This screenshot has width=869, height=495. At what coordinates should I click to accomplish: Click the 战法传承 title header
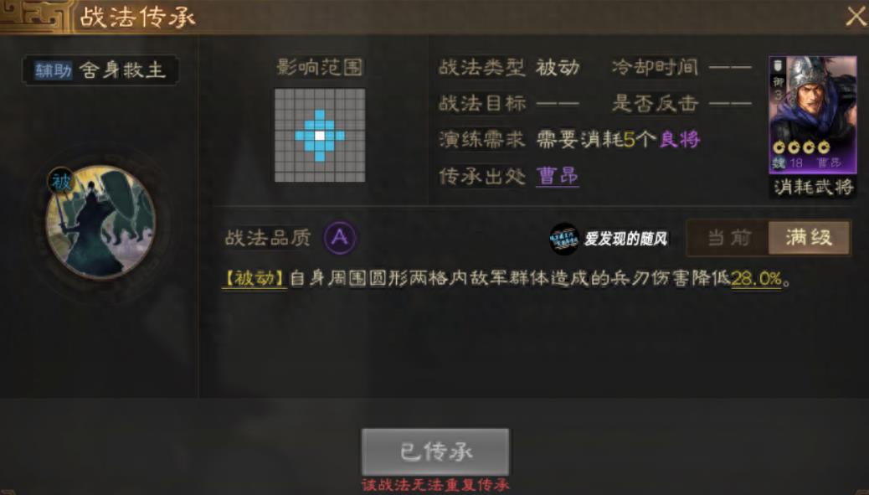(x=138, y=18)
